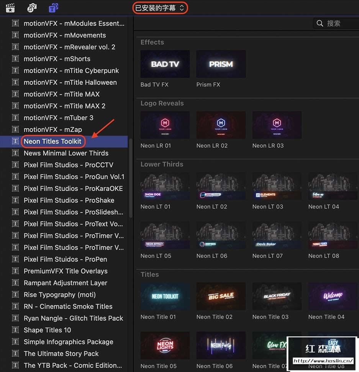Click the T icon beside motionVFX - mMovements

15,35
